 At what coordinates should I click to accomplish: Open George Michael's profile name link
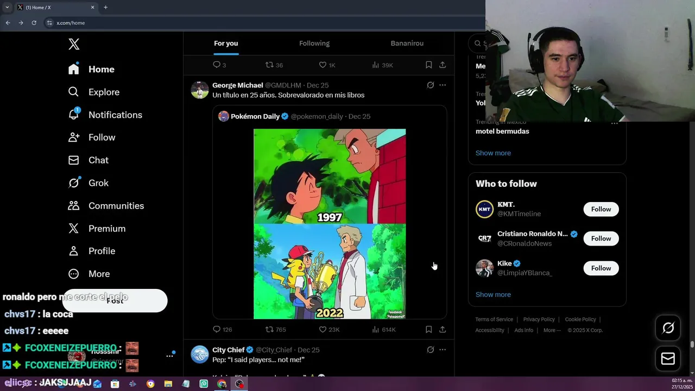point(237,85)
